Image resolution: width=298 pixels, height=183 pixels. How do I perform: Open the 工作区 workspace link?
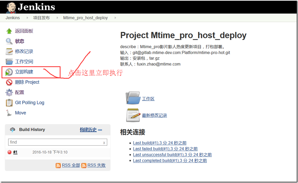tap(148, 99)
